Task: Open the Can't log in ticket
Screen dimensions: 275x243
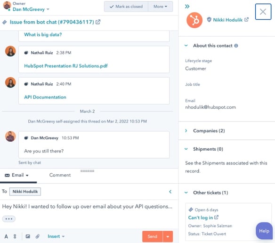Action: (201, 218)
